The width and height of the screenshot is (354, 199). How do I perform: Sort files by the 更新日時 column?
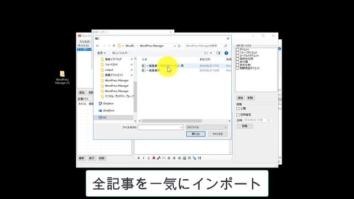tap(205, 59)
